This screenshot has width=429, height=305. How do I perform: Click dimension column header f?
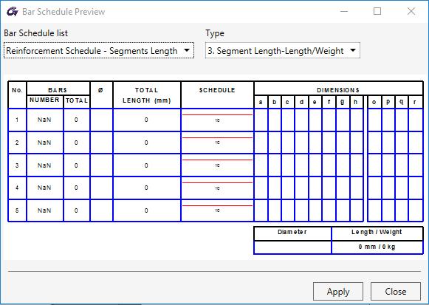(329, 102)
